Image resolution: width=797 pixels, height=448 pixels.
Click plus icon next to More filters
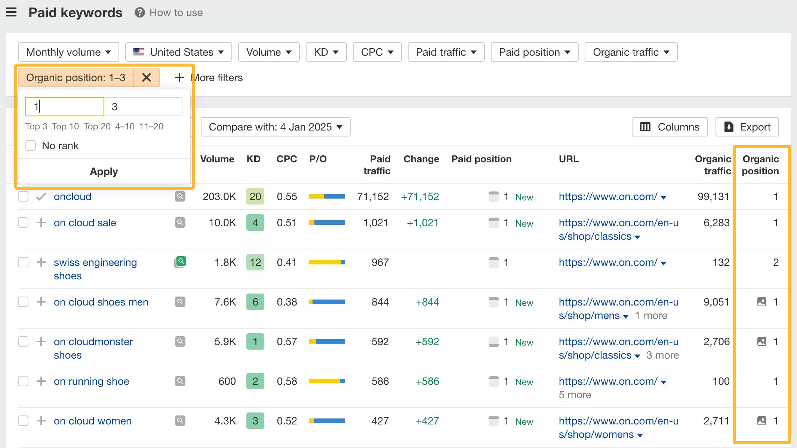[x=179, y=77]
